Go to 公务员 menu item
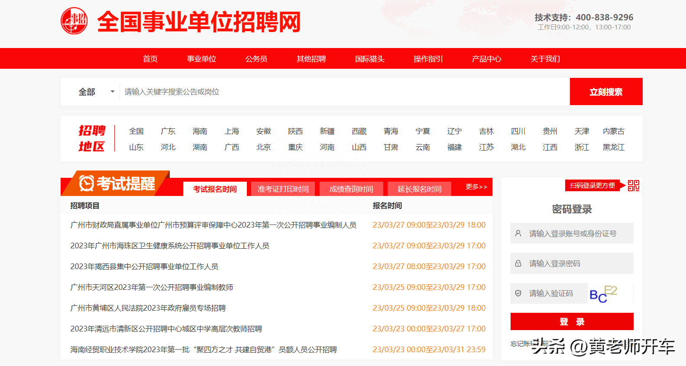Viewport: 686px width, 366px height. point(256,59)
